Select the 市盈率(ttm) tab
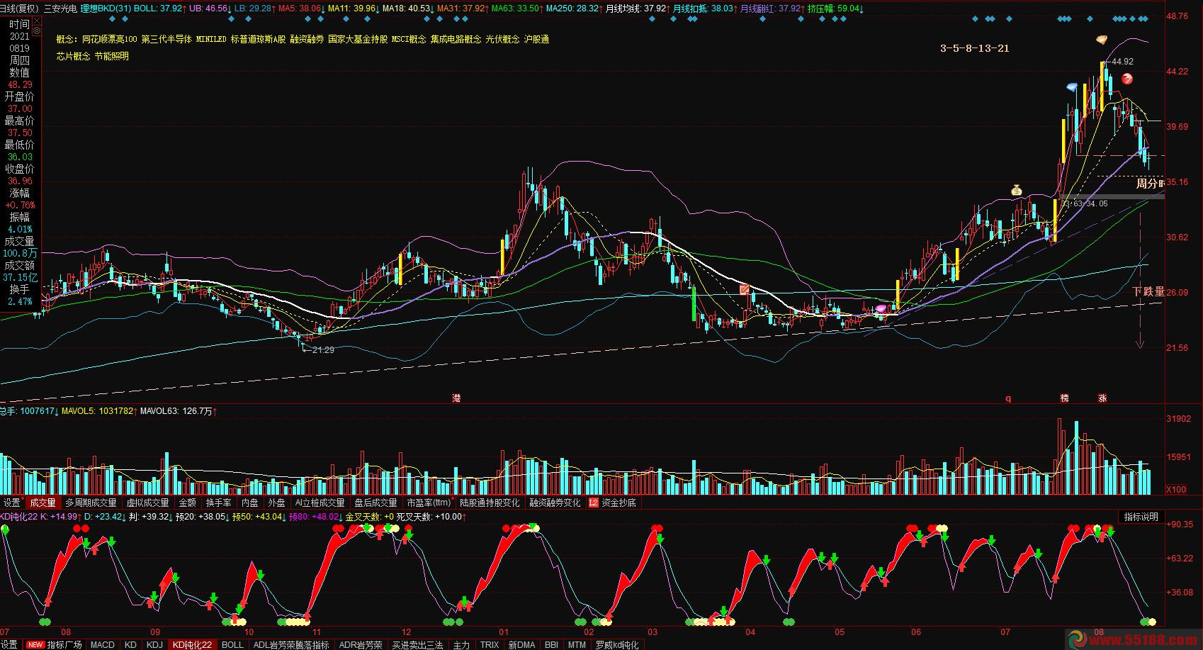Image resolution: width=1203 pixels, height=650 pixels. (x=429, y=503)
